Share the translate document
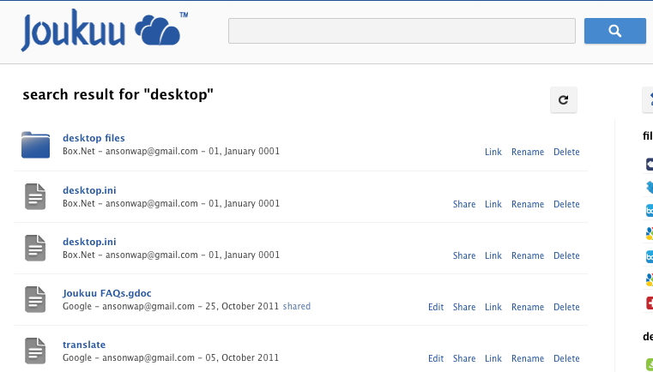Screen dimensions: 653x372 464,358
